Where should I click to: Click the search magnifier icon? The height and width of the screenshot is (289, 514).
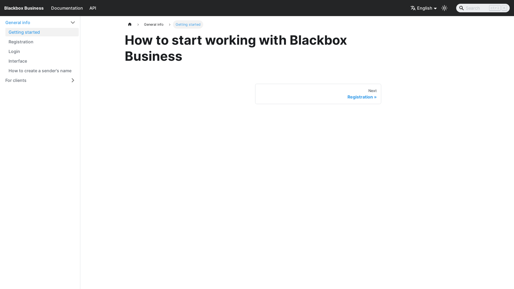pos(462,8)
